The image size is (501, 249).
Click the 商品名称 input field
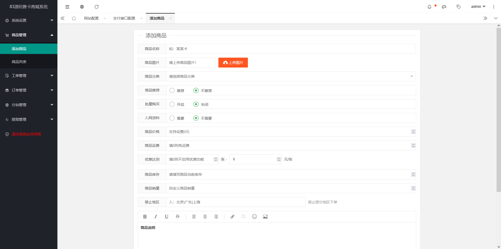click(291, 49)
